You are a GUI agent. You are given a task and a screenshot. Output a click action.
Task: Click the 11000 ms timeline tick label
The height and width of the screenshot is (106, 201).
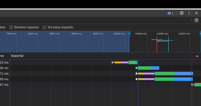click(x=162, y=34)
